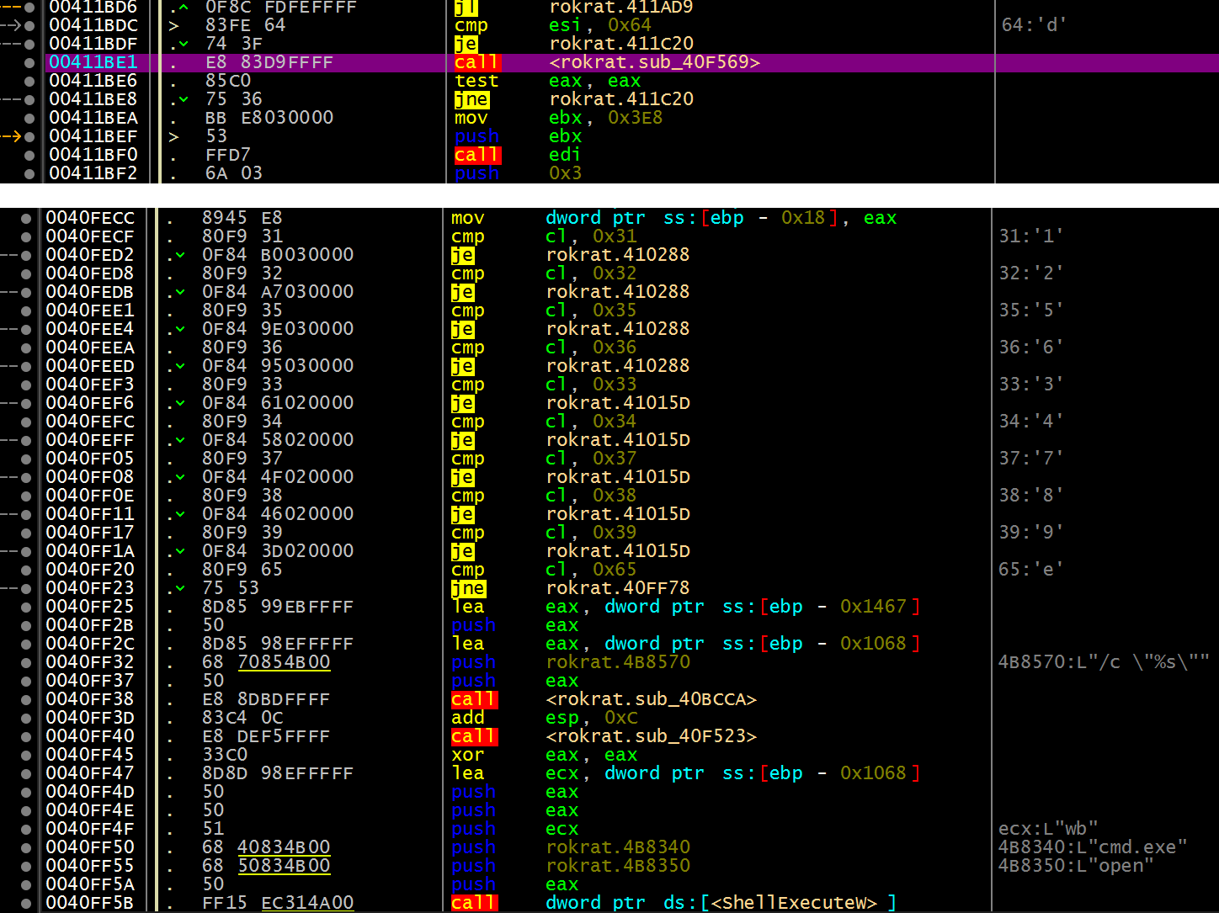Toggle breakpoint dot at address 00411BE1
The height and width of the screenshot is (913, 1219).
pos(30,62)
